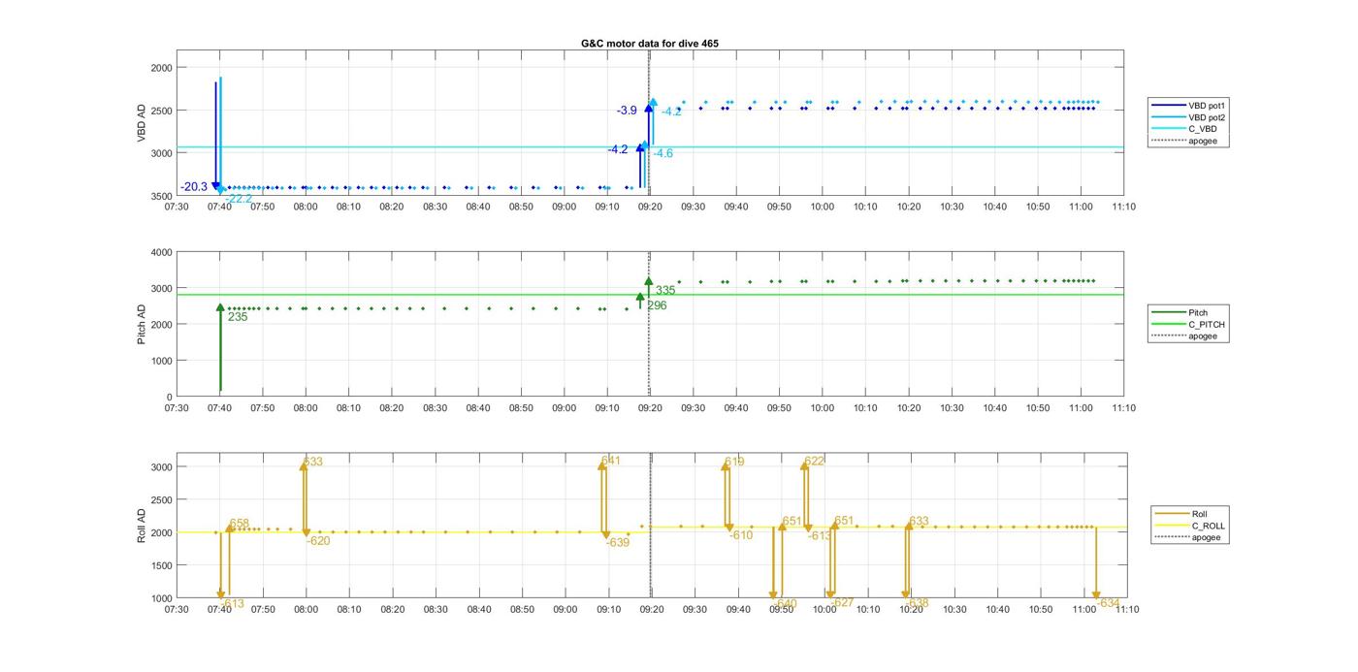The height and width of the screenshot is (672, 1358).
Task: Click the dark blue VBD pot1 legend line
Action: click(x=1168, y=105)
